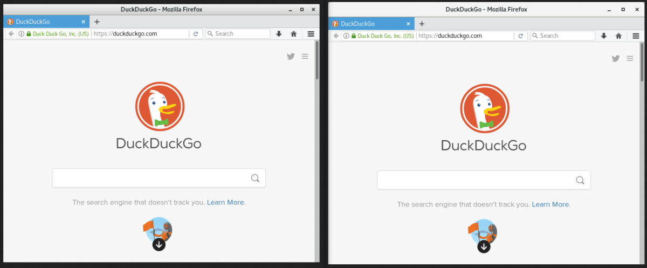Image resolution: width=647 pixels, height=268 pixels.
Task: Go to Home in left Firefox window
Action: (294, 33)
